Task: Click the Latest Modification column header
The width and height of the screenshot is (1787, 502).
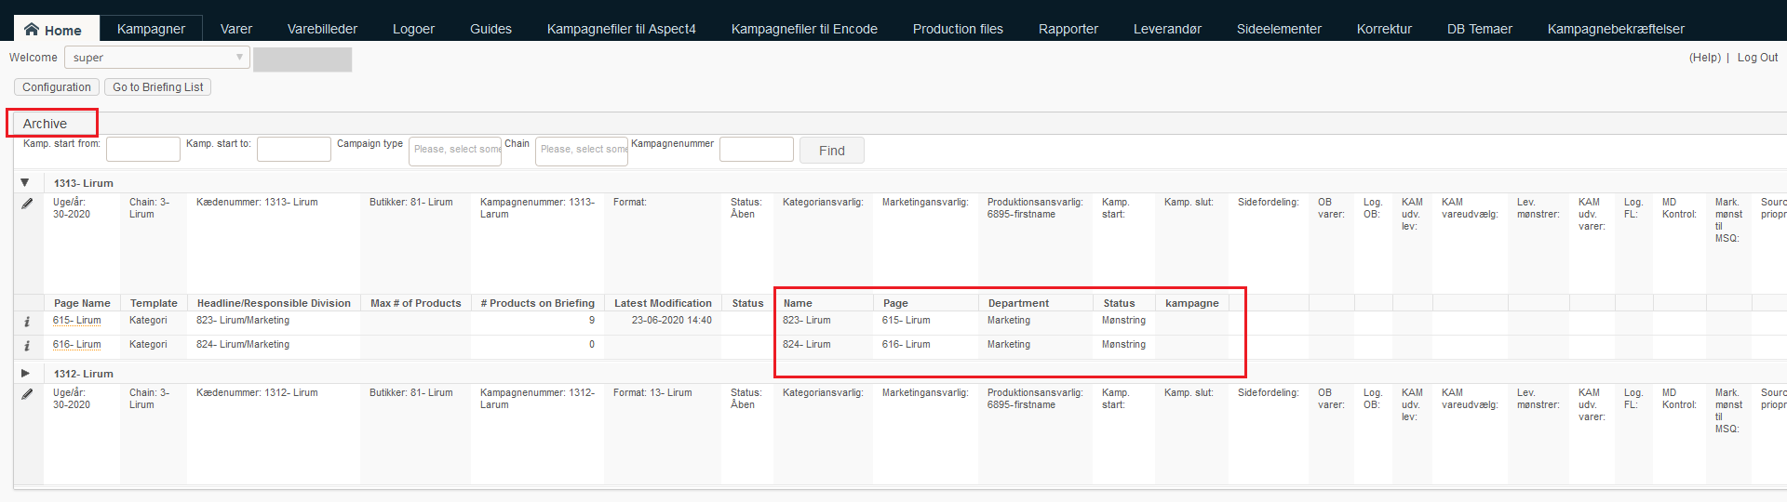Action: coord(663,303)
